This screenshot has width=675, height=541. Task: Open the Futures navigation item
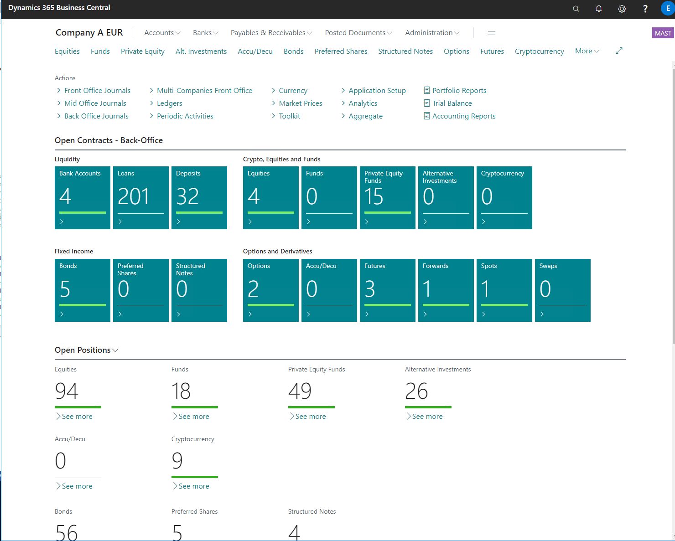(x=492, y=51)
